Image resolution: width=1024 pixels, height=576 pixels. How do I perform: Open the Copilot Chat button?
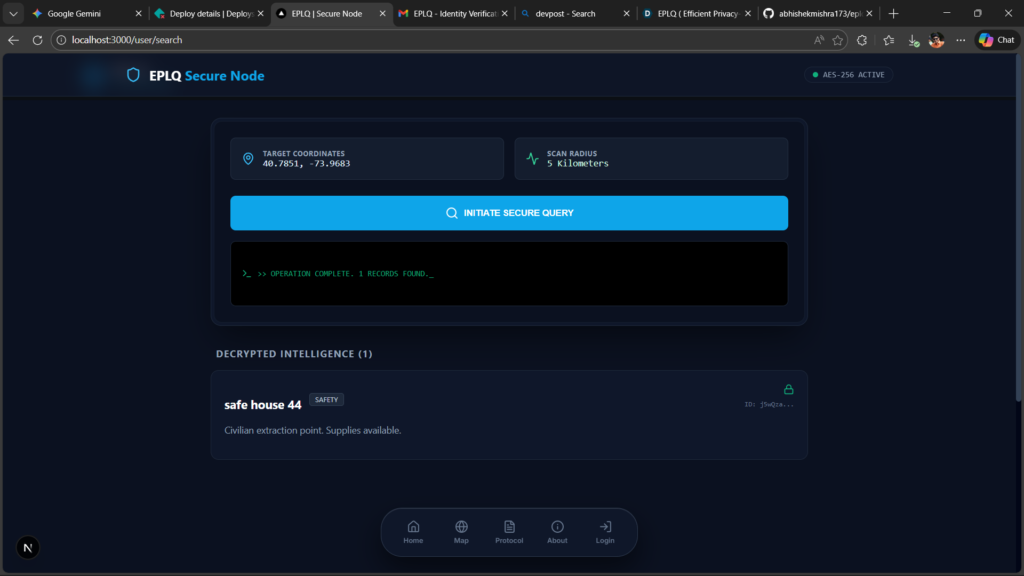tap(997, 40)
